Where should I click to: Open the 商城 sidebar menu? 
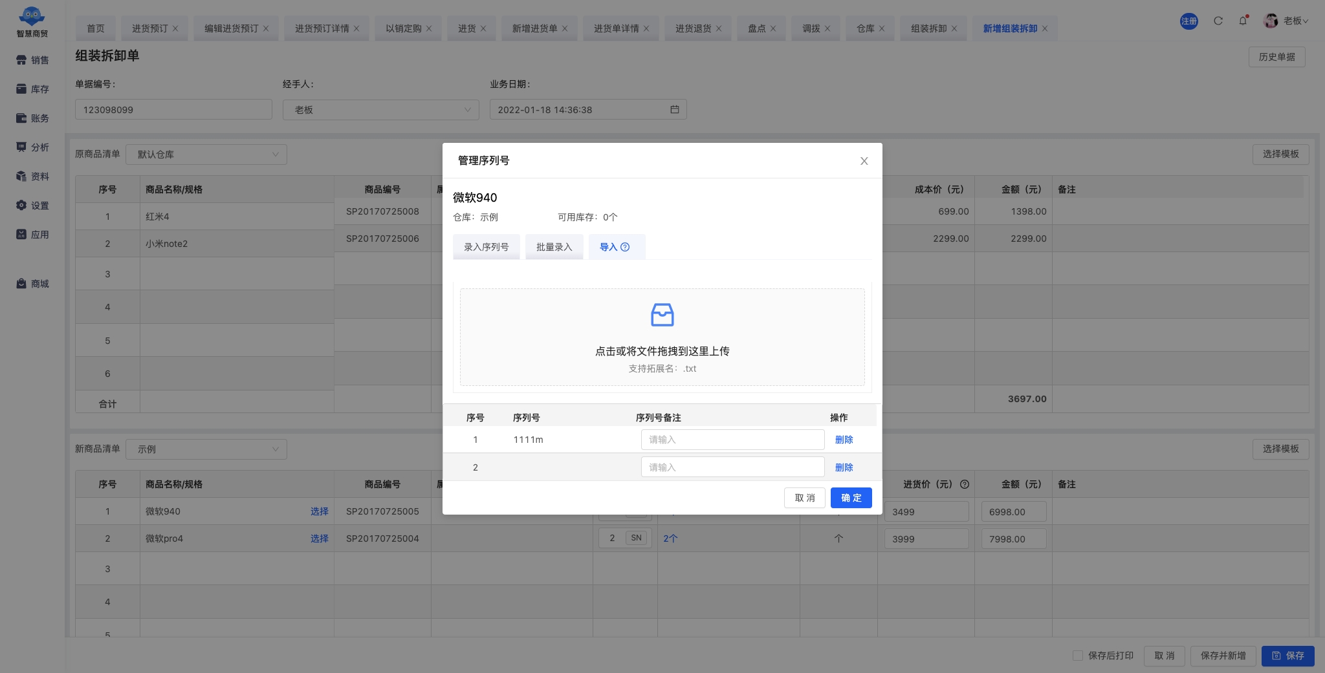point(32,284)
